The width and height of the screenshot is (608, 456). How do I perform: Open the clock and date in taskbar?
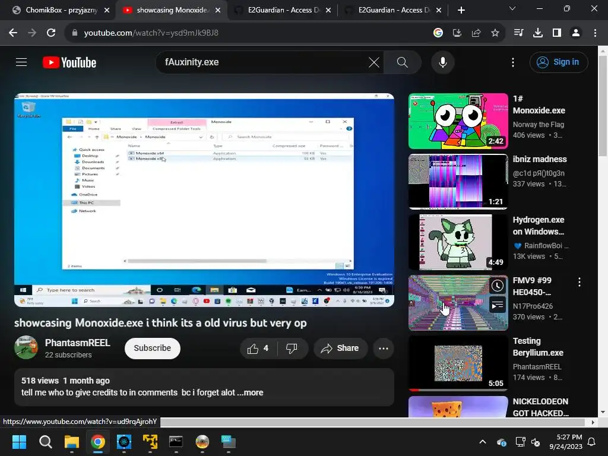pyautogui.click(x=566, y=442)
